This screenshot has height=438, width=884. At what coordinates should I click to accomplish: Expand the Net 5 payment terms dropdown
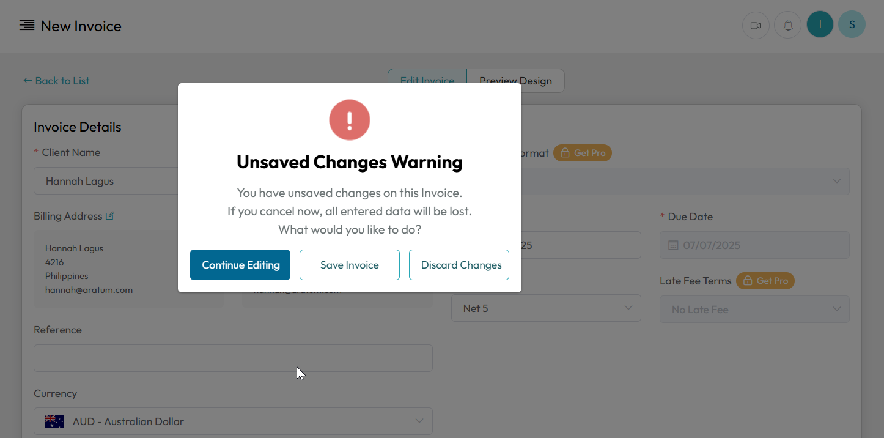point(546,308)
